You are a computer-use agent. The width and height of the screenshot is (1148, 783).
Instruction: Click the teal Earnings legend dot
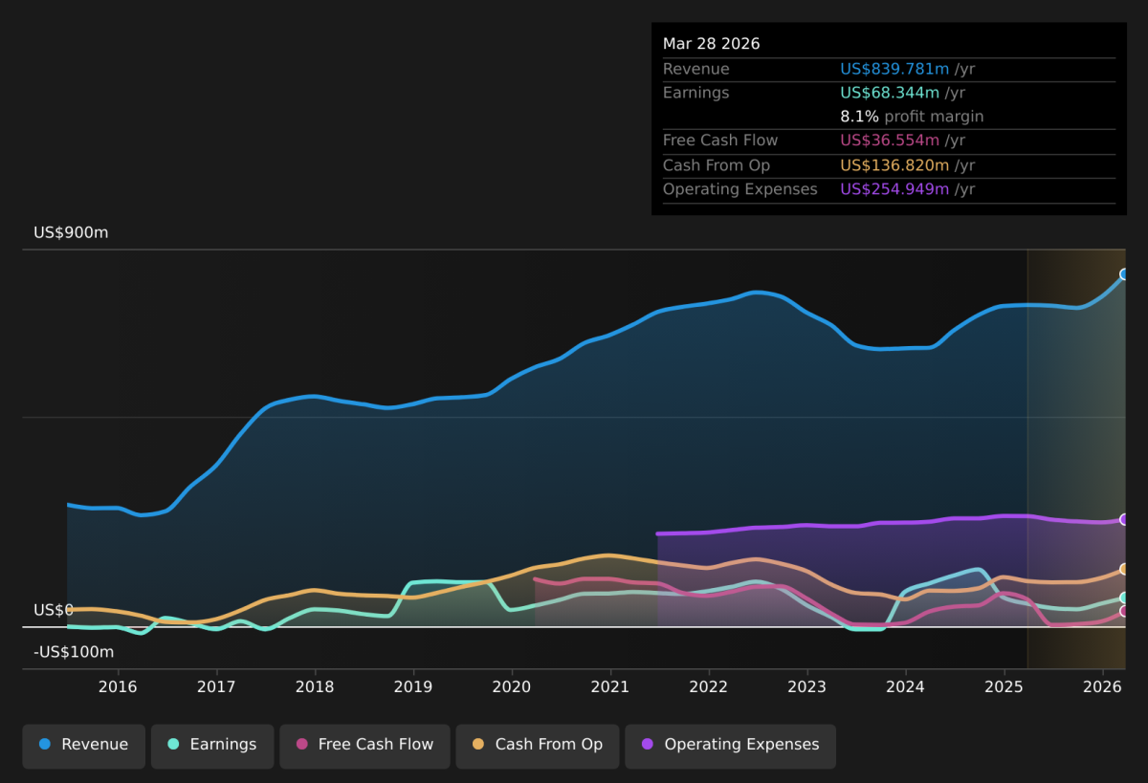tap(173, 744)
